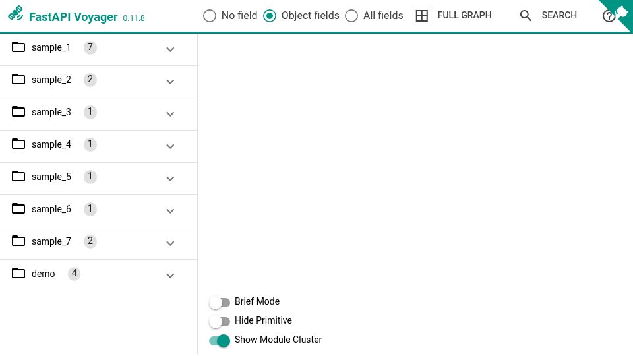
Task: Open the GitHub corner ribbon link
Action: click(x=621, y=11)
